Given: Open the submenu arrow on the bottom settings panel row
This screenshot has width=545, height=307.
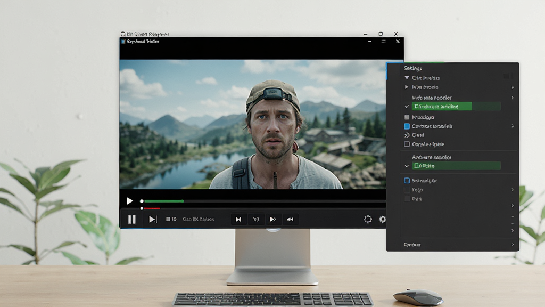Looking at the screenshot, I should click(513, 245).
